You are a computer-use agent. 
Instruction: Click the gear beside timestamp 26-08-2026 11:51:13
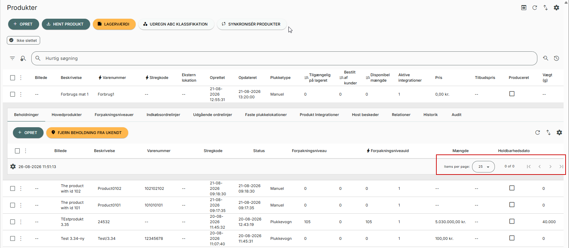pos(13,167)
